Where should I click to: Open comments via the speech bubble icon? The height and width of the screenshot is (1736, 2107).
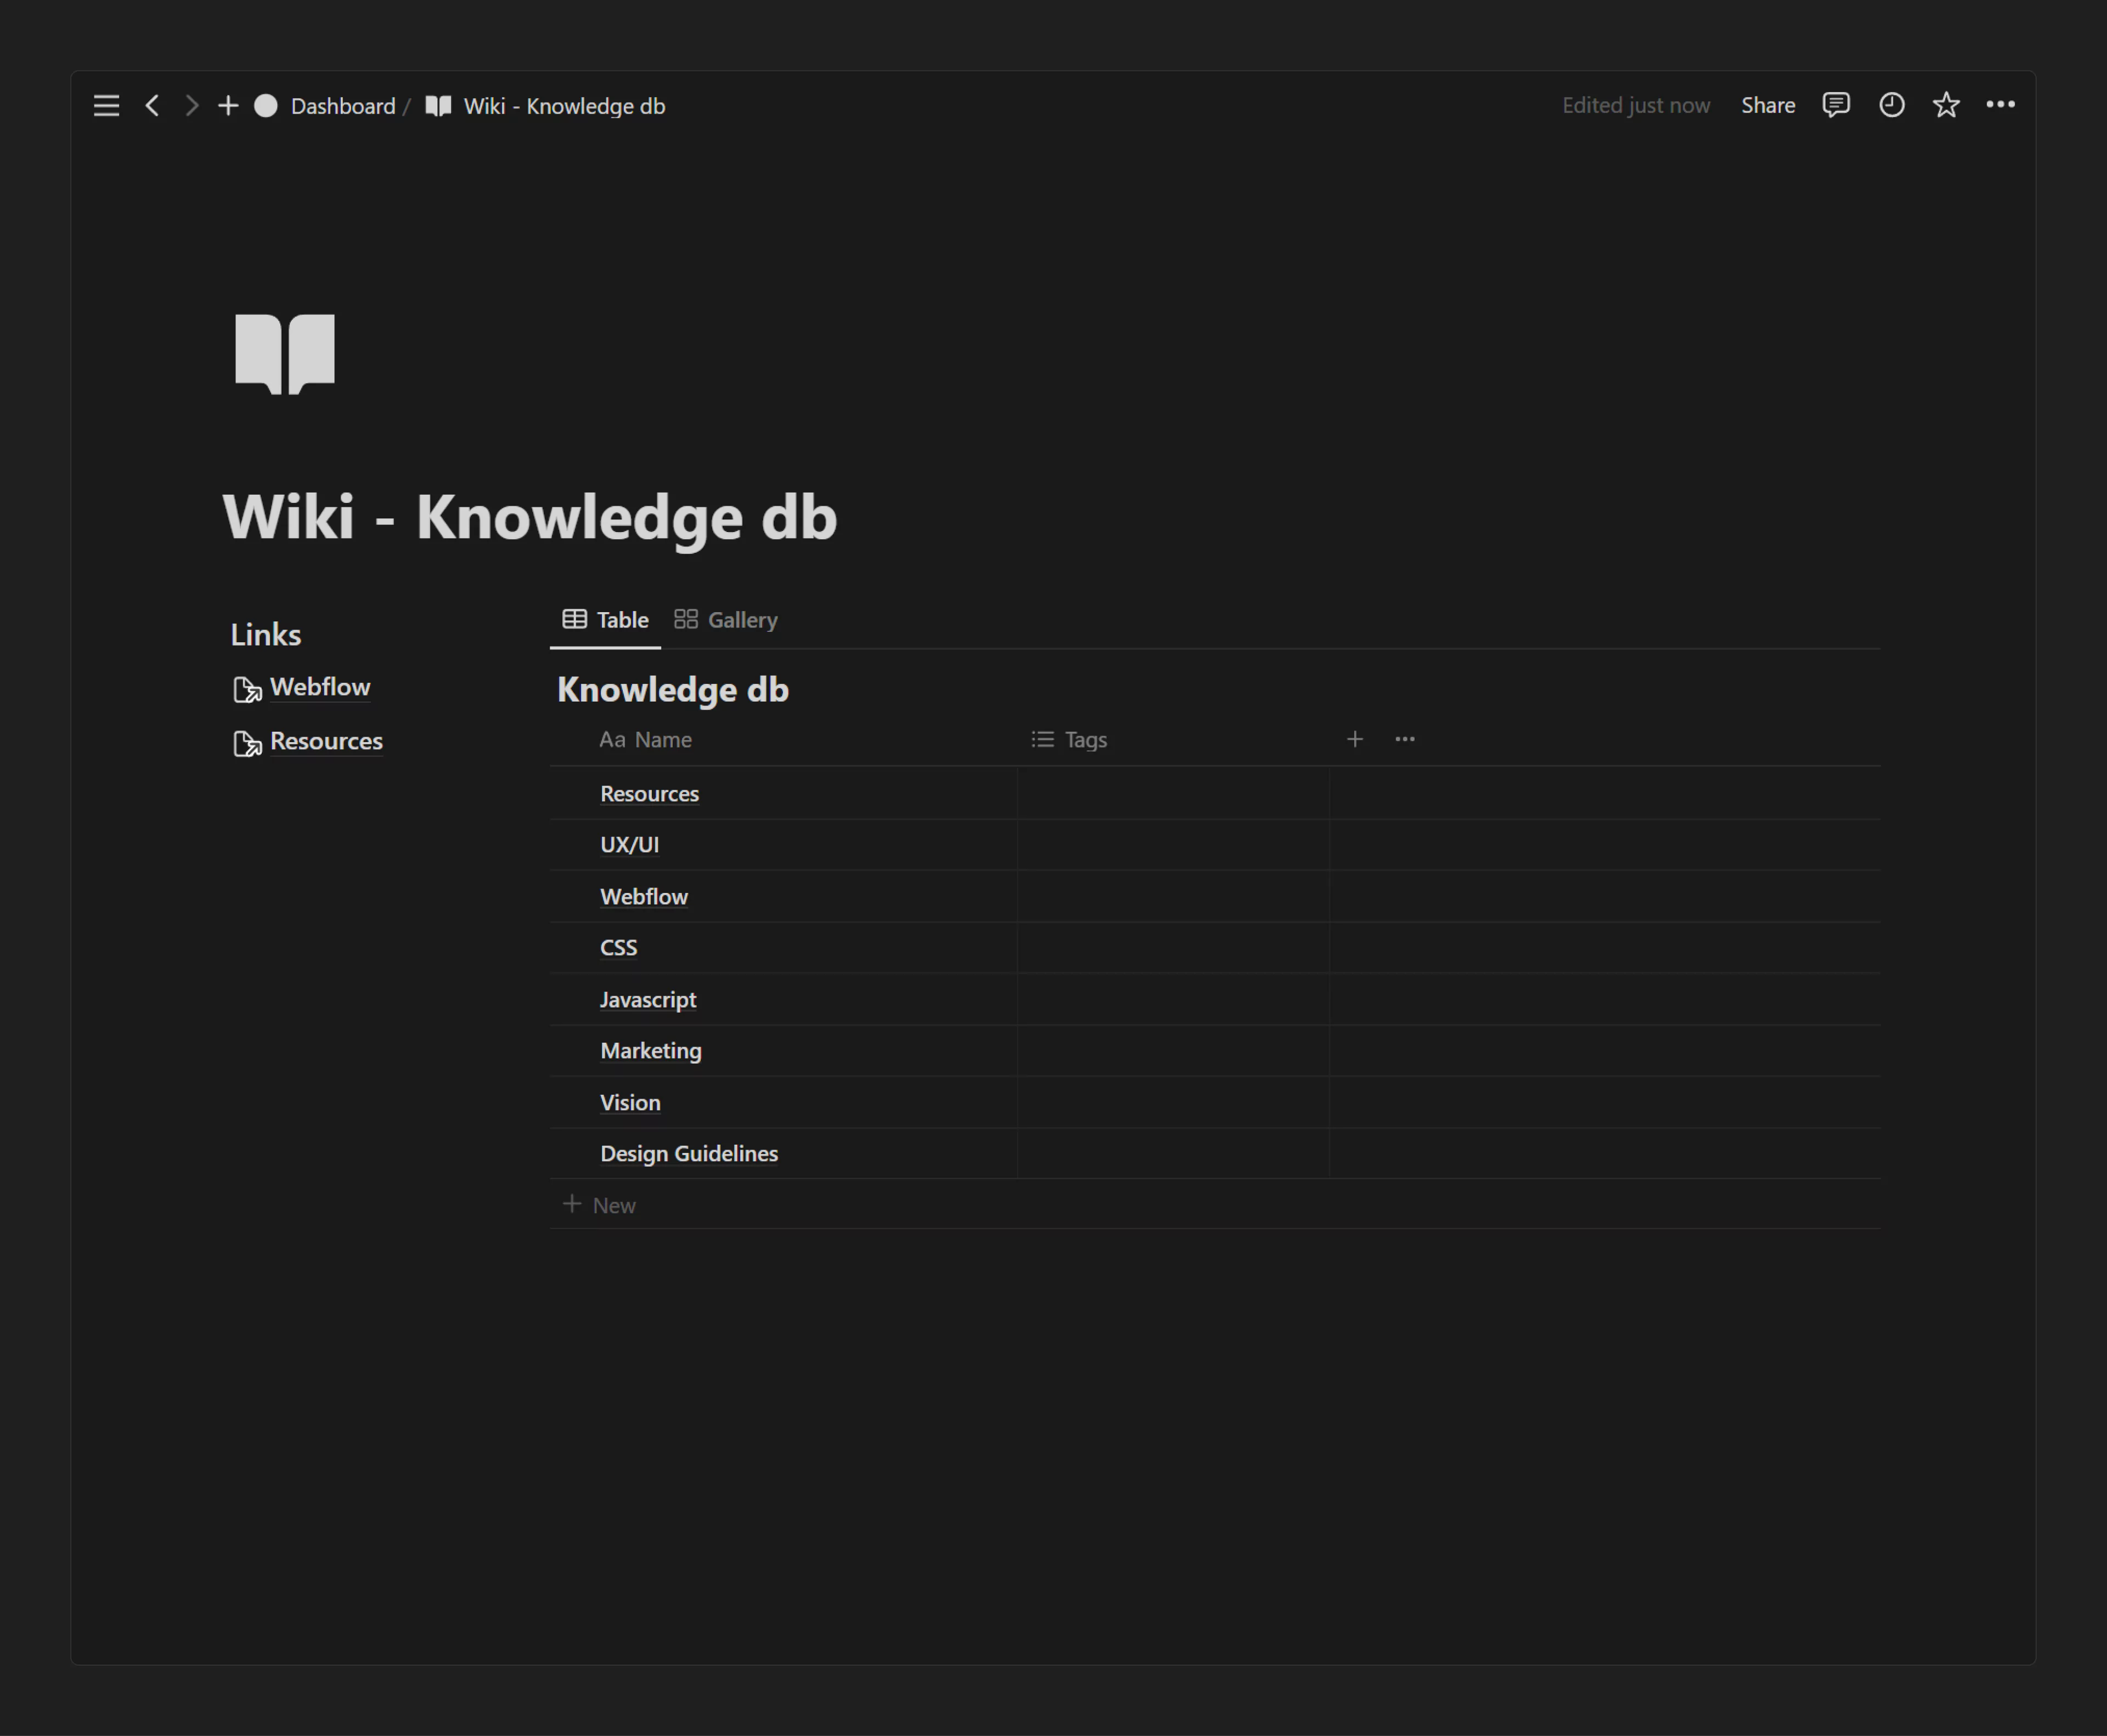1836,105
